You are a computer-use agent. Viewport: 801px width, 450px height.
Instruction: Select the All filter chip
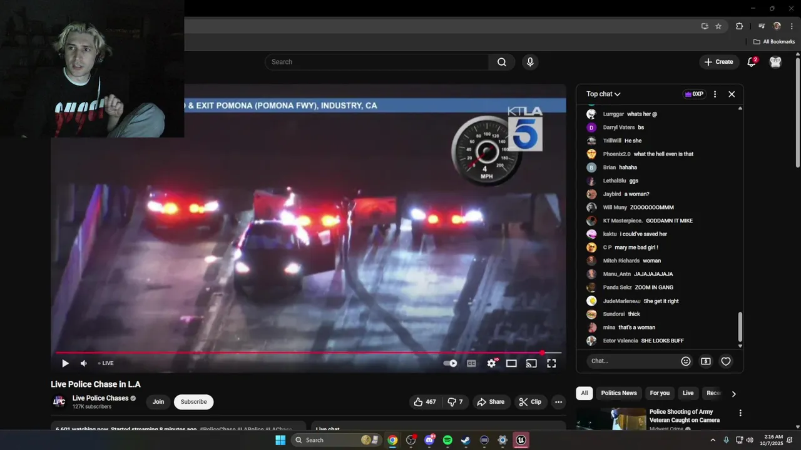coord(584,393)
